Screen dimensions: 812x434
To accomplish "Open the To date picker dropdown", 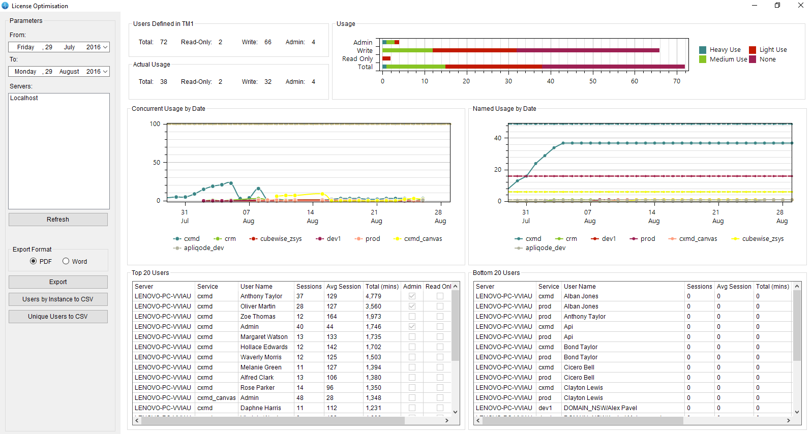I will 105,72.
